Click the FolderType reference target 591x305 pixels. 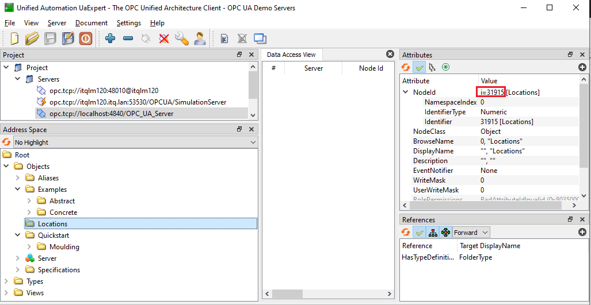pos(477,258)
